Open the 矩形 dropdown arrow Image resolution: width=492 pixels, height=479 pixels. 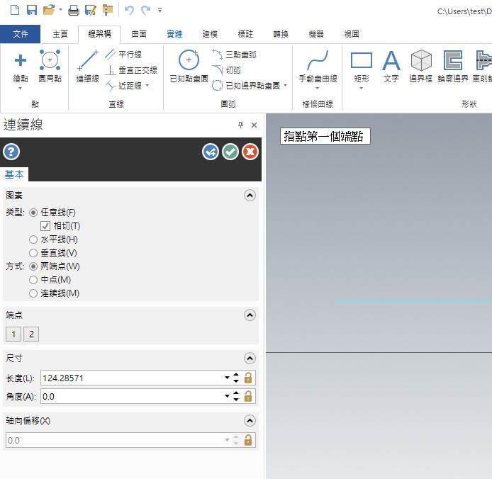(x=361, y=89)
